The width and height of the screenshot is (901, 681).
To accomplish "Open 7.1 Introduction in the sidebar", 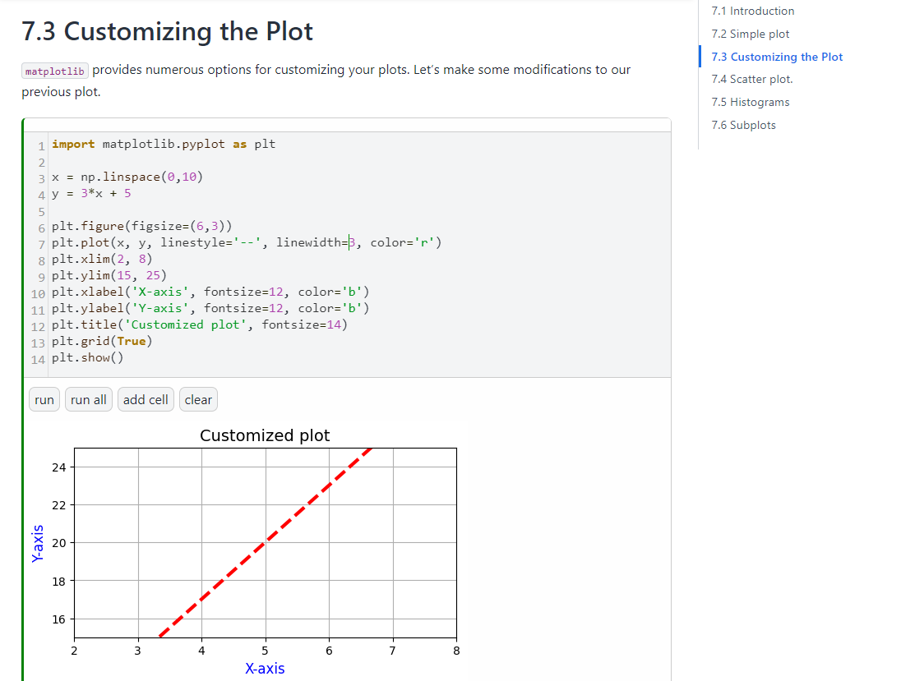I will 752,12.
